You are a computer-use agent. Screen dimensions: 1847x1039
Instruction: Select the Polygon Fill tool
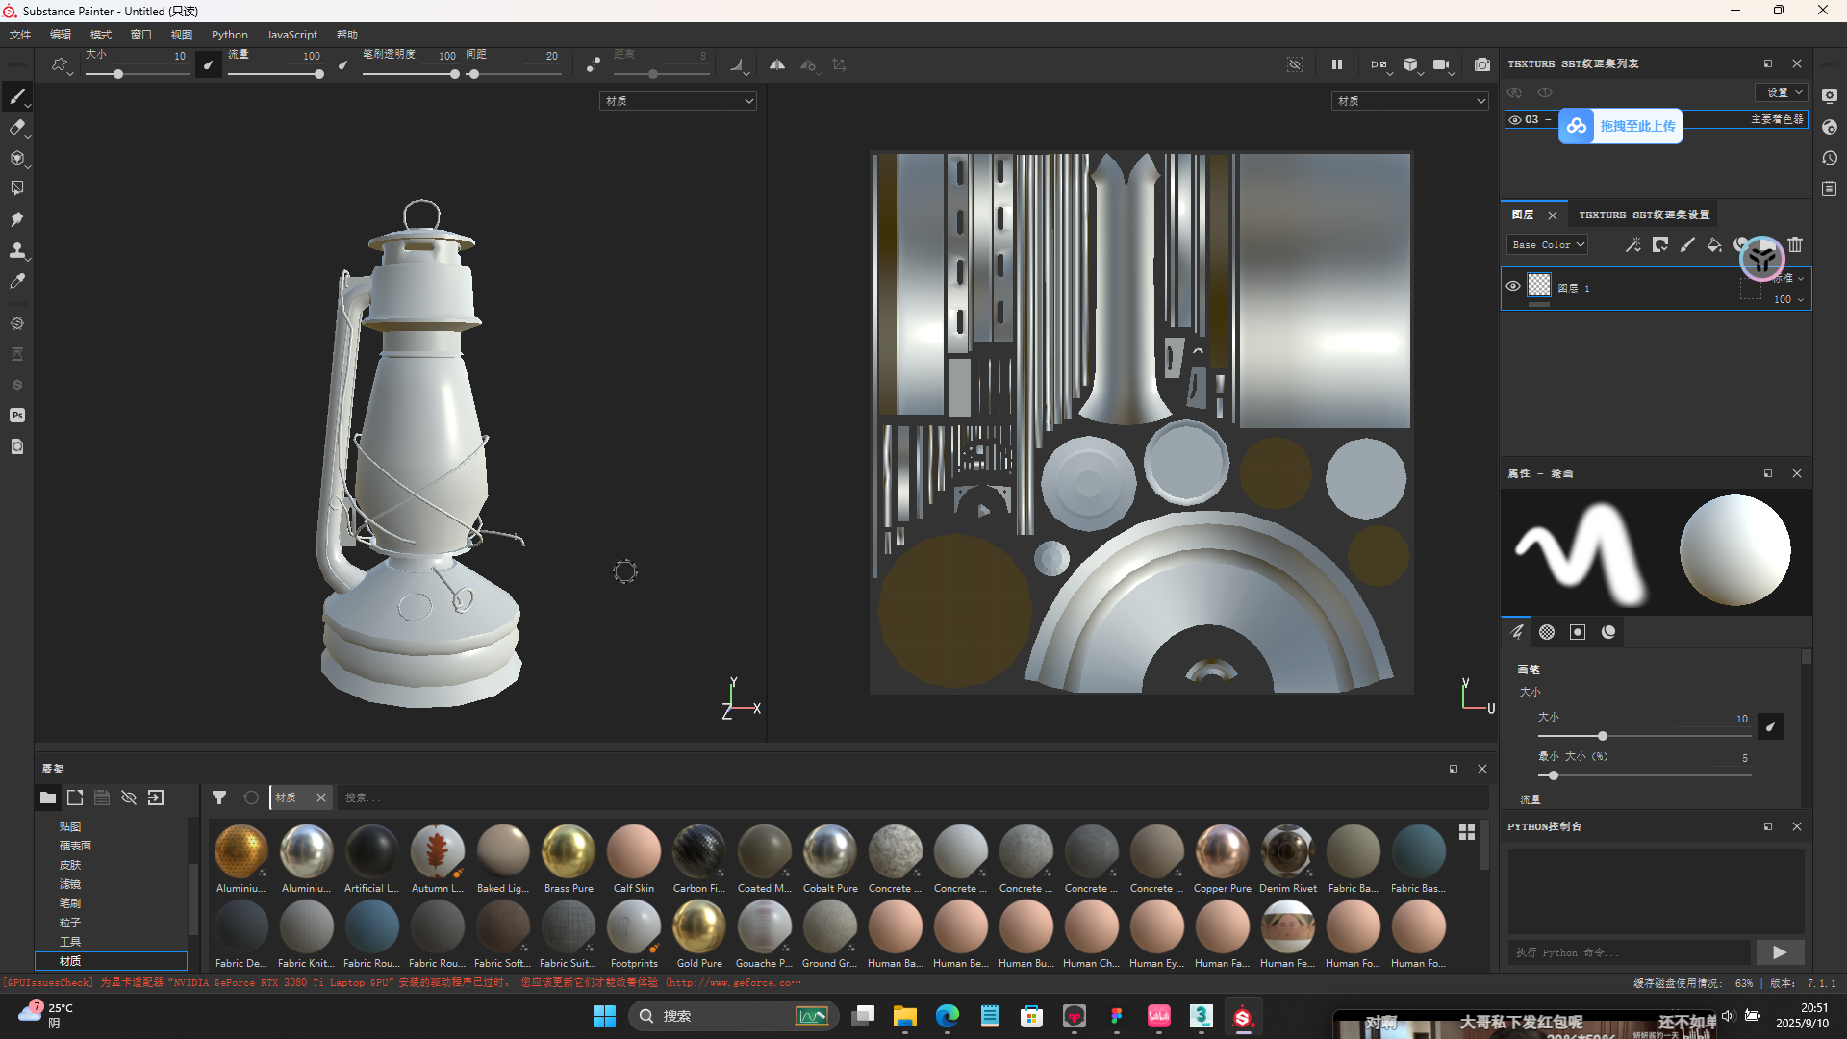pyautogui.click(x=16, y=189)
